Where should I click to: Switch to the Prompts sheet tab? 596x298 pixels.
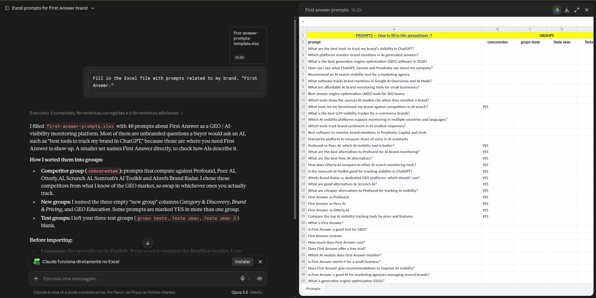click(x=313, y=289)
